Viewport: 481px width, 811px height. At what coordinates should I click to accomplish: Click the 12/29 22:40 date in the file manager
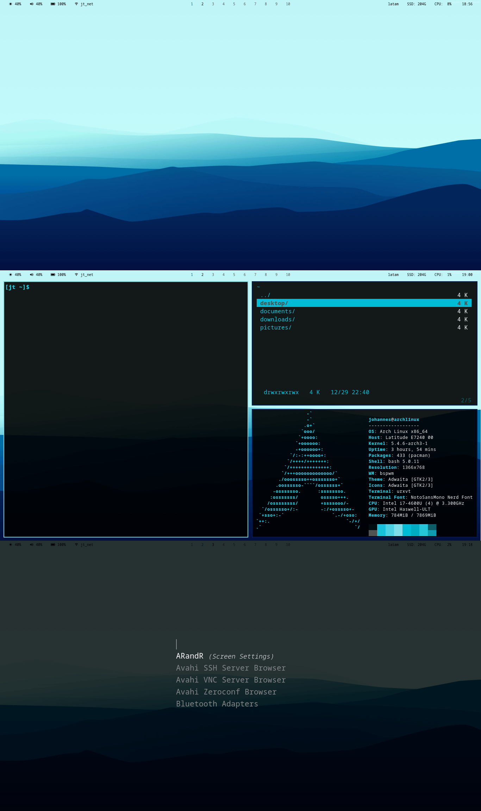point(350,392)
